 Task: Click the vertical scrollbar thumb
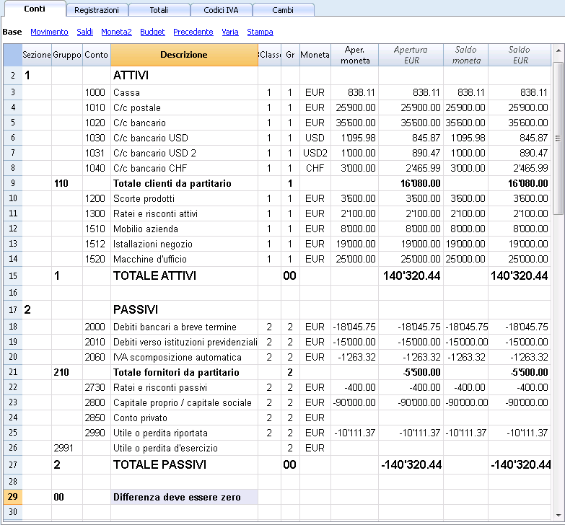(559, 138)
